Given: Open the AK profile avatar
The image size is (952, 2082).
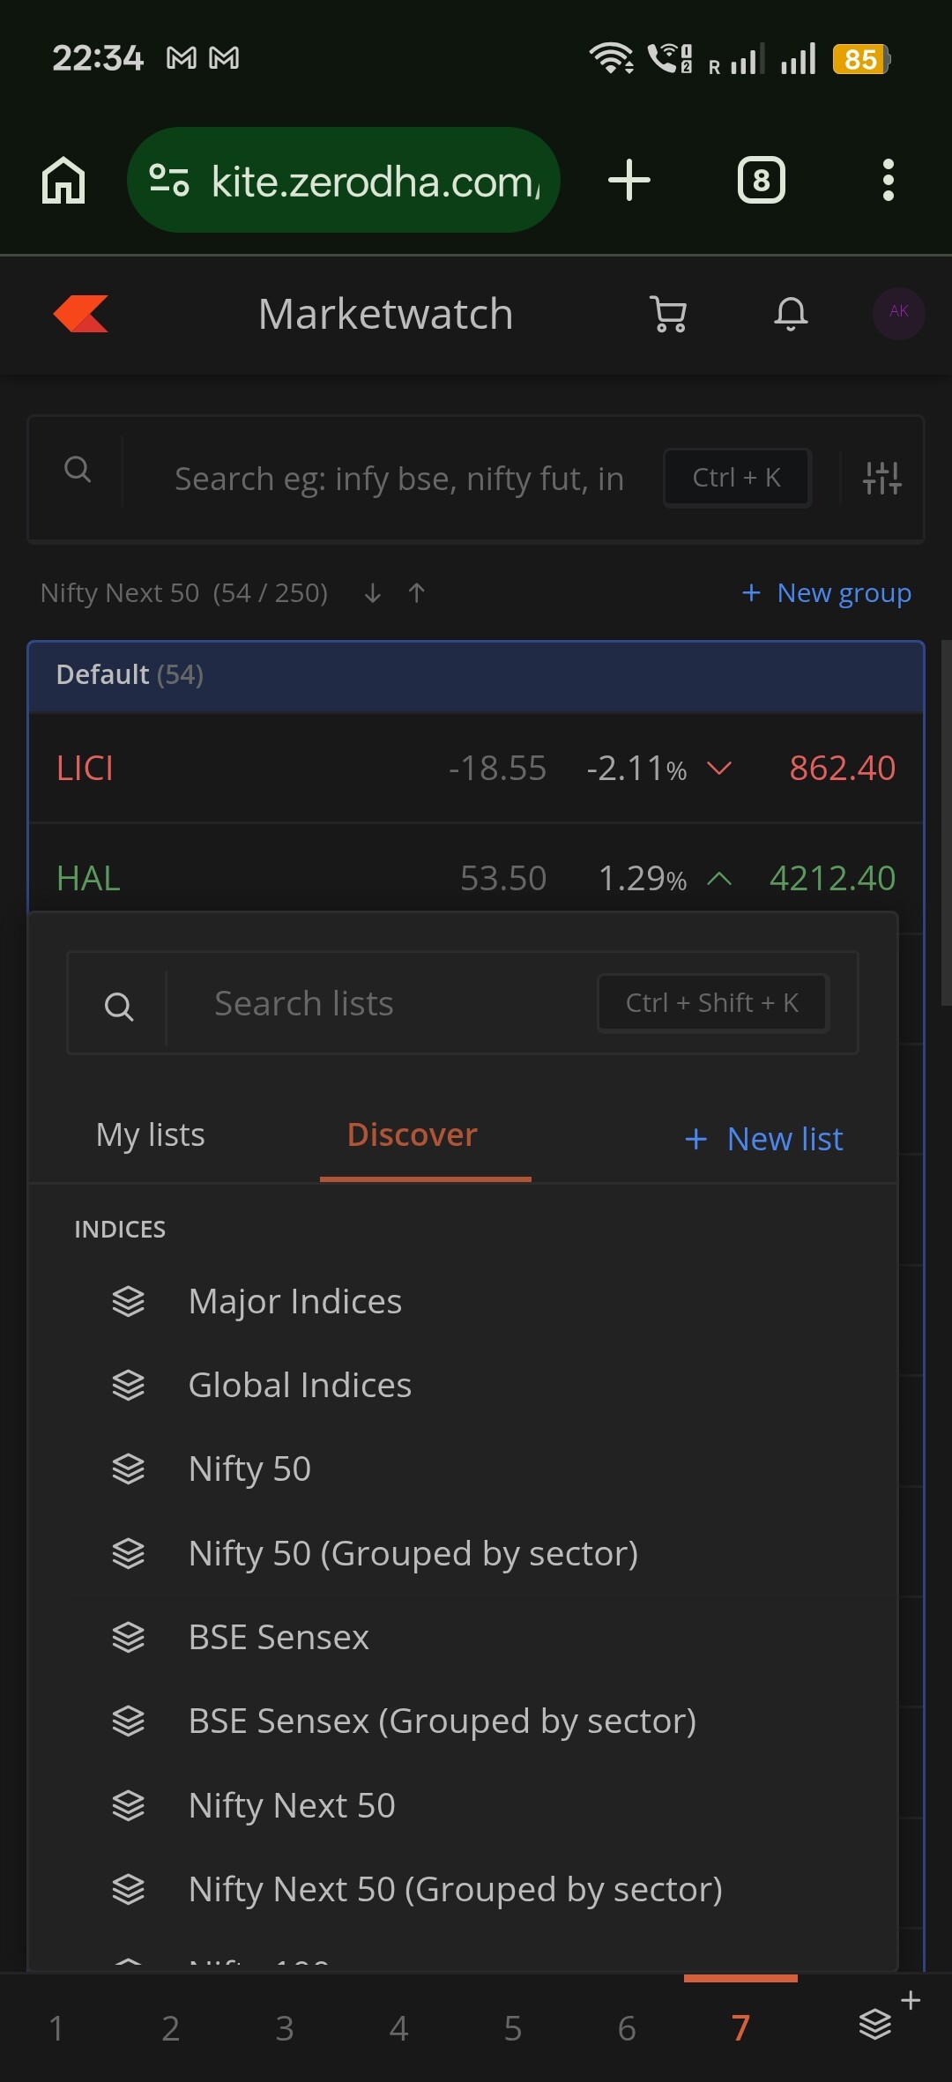Looking at the screenshot, I should pyautogui.click(x=898, y=312).
